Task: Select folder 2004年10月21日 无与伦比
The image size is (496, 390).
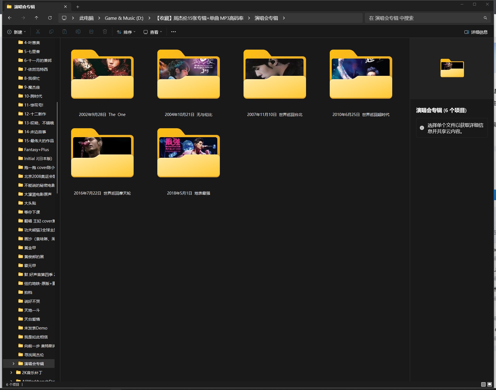Action: pos(189,83)
